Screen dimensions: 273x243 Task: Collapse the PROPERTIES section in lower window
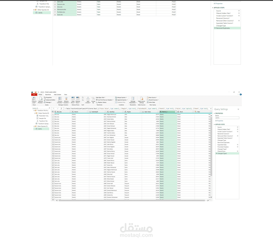[x=214, y=113]
